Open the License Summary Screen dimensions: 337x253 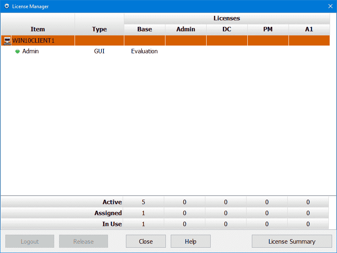[x=291, y=241]
